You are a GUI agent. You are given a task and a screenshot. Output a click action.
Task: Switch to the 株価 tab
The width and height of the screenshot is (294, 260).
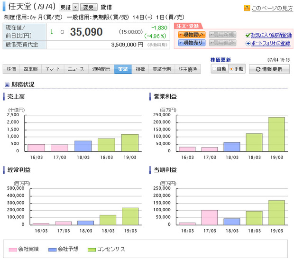point(11,69)
